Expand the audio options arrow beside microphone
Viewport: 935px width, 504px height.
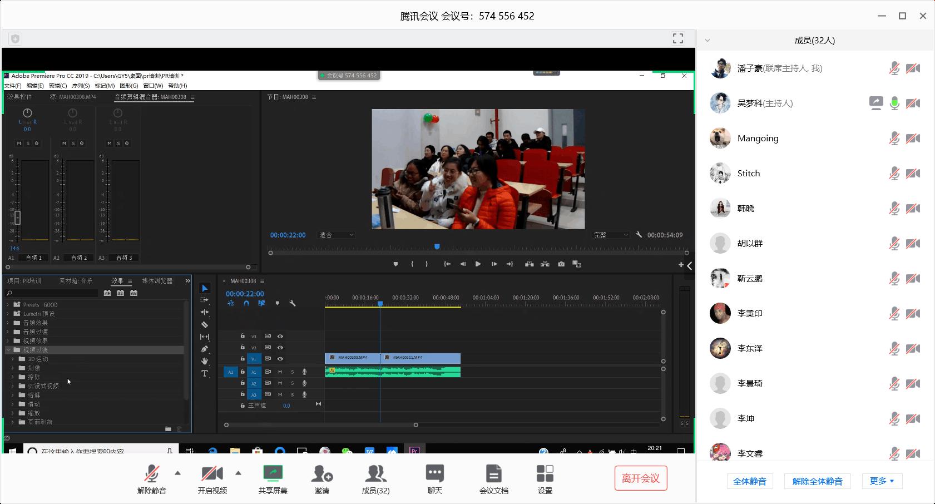pos(178,473)
